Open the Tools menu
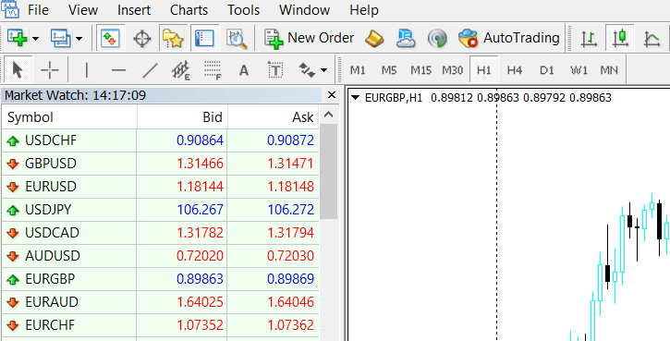This screenshot has height=341, width=670. click(244, 10)
